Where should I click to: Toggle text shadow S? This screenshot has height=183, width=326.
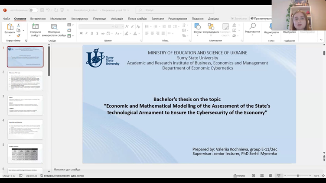pos(97,33)
